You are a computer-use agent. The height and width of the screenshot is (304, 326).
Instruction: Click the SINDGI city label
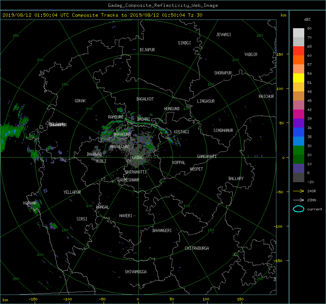click(184, 43)
